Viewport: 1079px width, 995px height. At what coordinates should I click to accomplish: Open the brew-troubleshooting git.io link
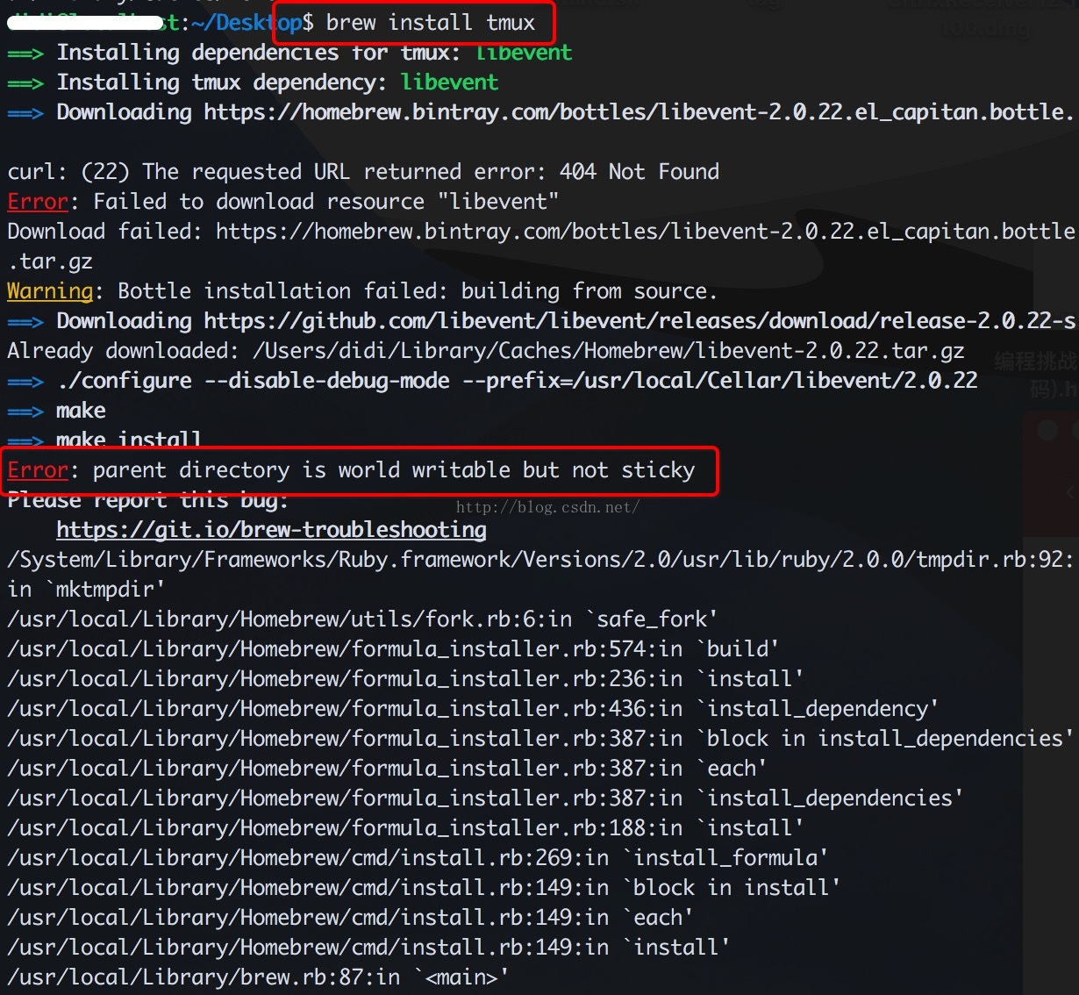271,530
